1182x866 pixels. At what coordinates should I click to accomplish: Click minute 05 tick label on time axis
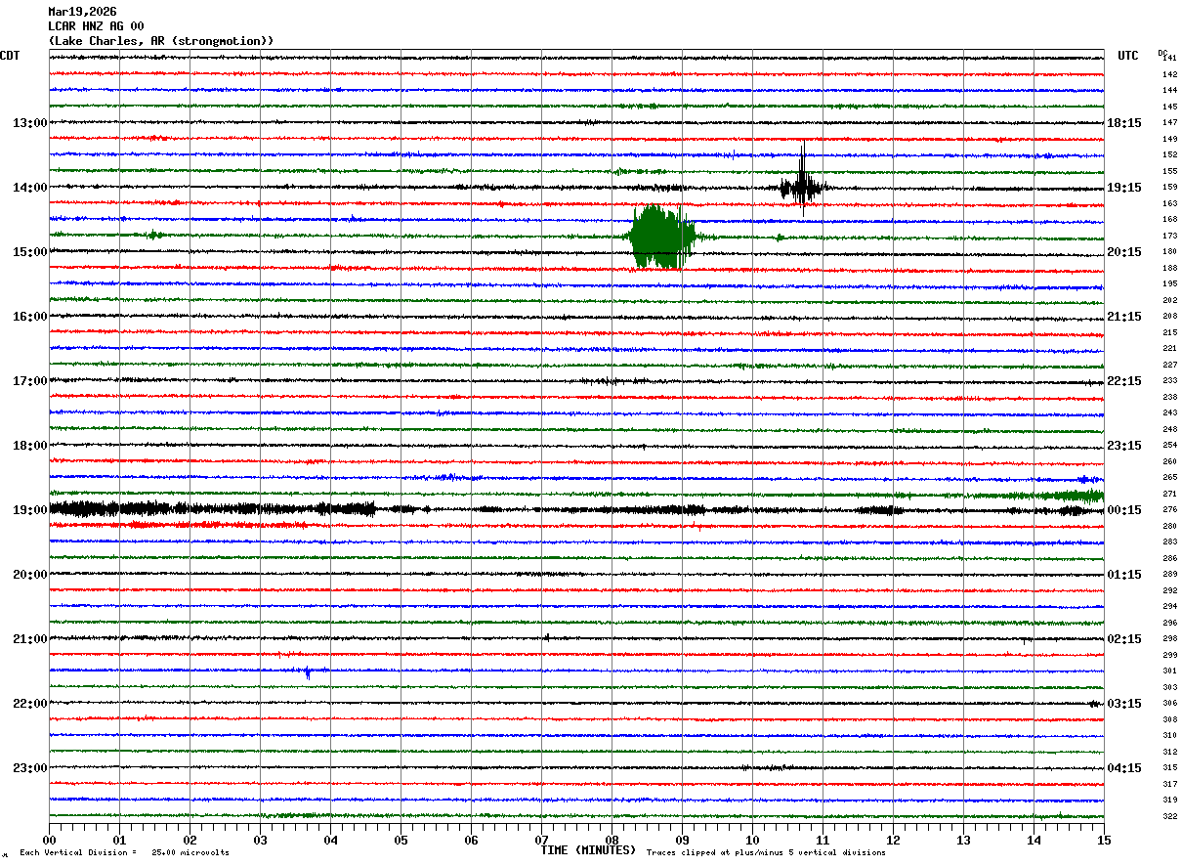(x=401, y=840)
